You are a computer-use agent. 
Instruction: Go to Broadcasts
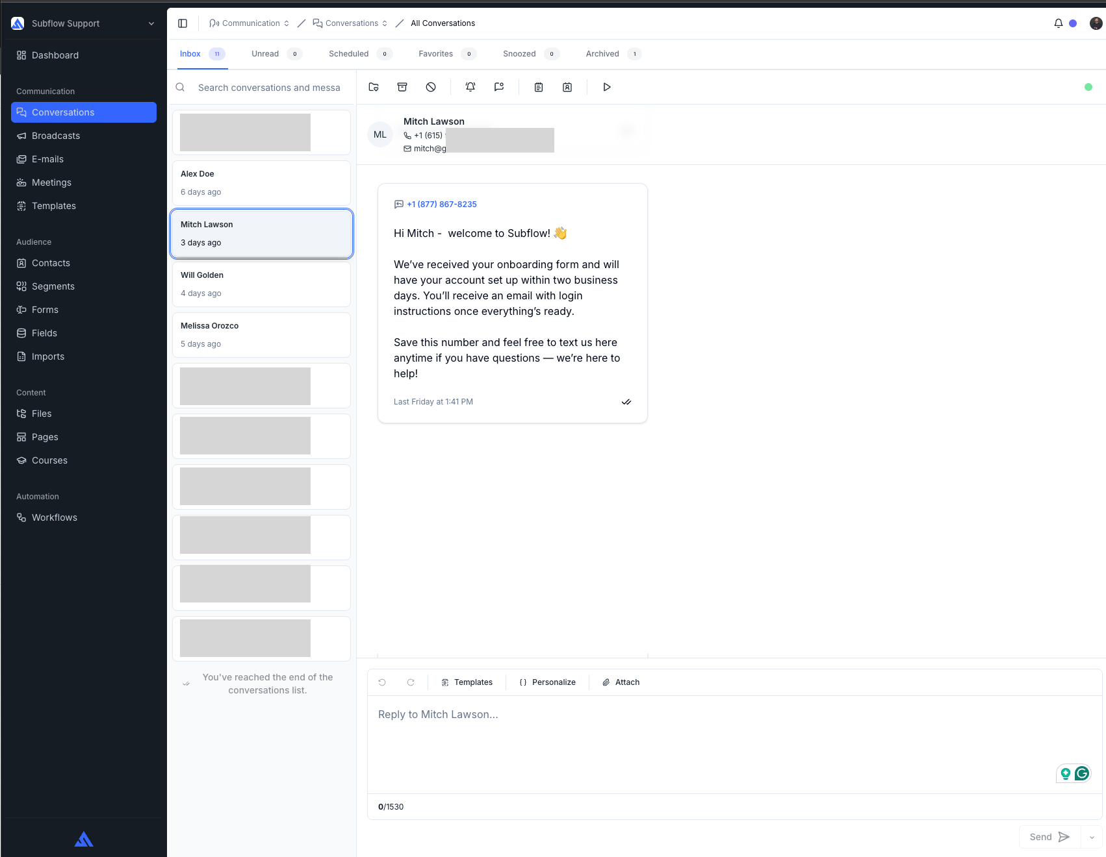[84, 136]
